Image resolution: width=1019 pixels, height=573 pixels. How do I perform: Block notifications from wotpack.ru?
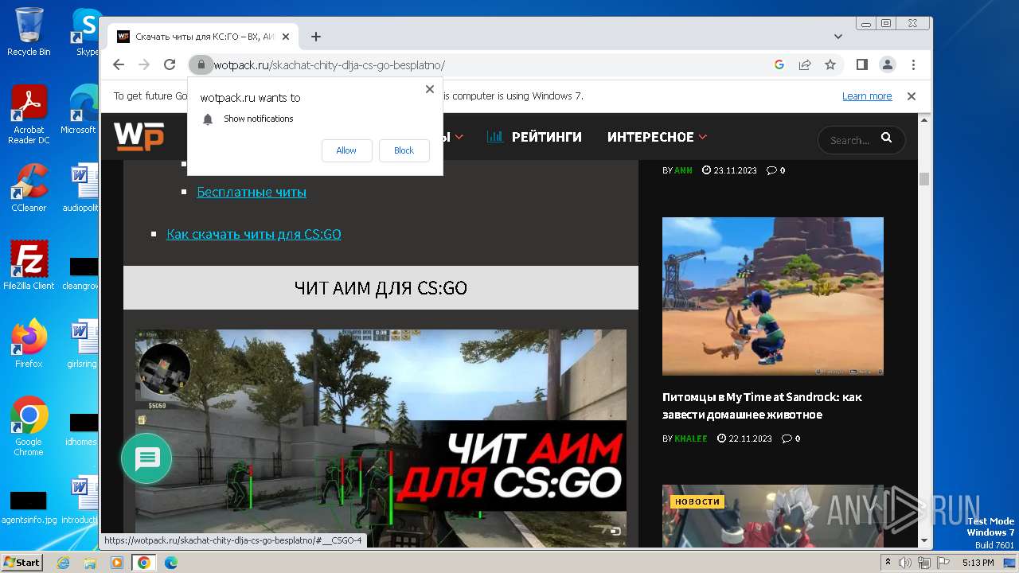pyautogui.click(x=404, y=150)
